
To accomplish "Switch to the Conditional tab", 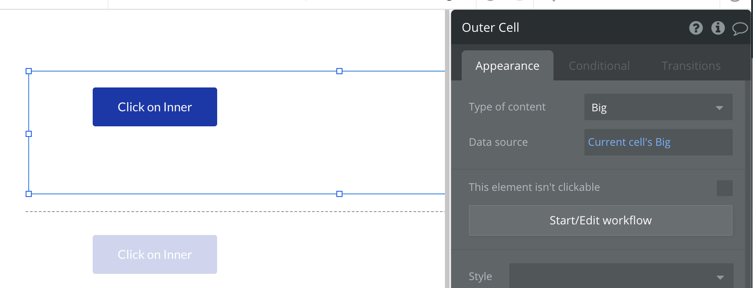I will click(x=599, y=66).
